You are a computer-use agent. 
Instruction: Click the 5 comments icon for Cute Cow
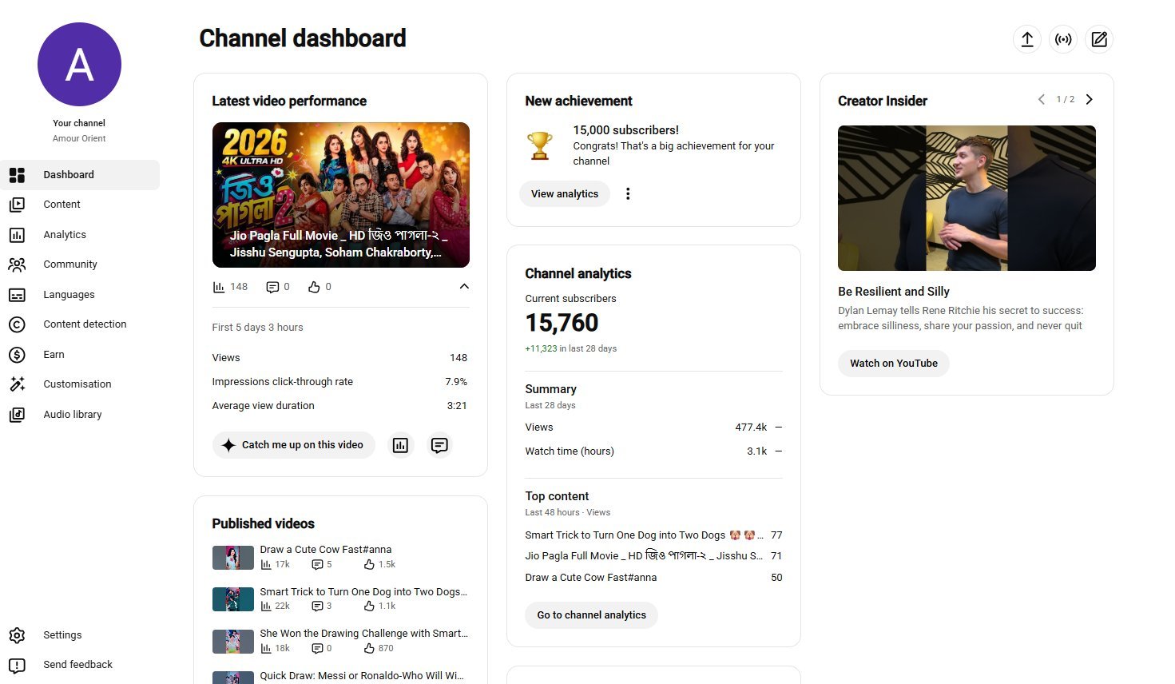(317, 565)
